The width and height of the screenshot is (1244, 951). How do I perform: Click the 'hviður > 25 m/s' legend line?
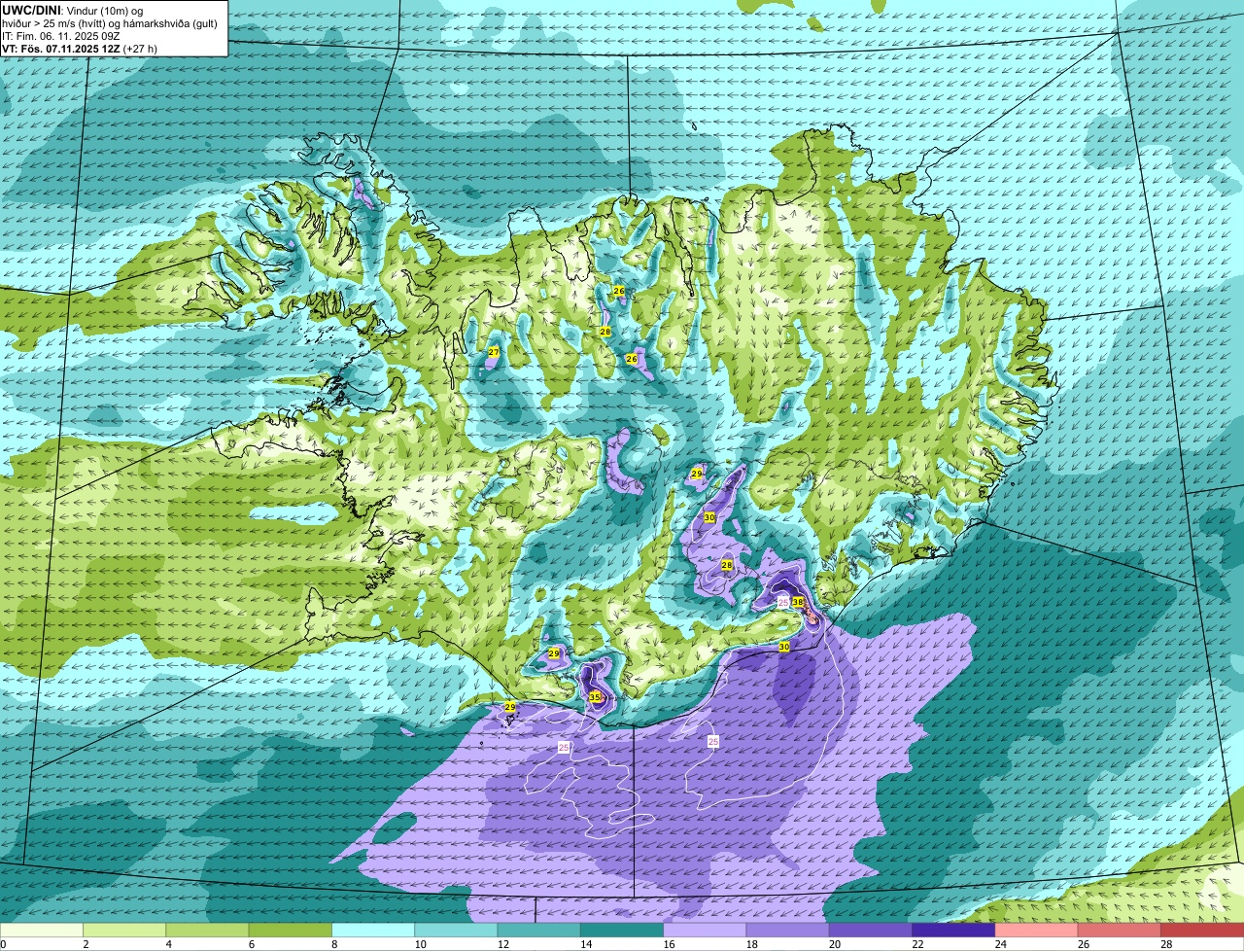[x=110, y=23]
